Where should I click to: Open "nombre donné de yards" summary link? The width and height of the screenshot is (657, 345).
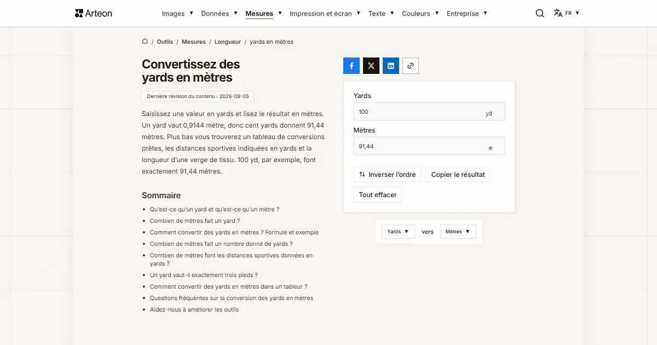click(221, 244)
